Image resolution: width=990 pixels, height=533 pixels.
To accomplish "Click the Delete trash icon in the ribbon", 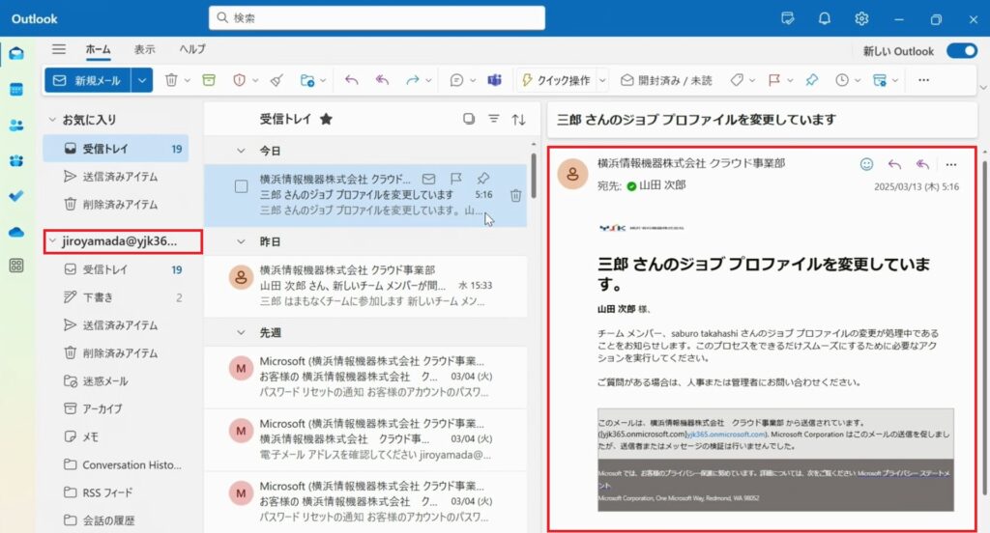I will pyautogui.click(x=171, y=80).
